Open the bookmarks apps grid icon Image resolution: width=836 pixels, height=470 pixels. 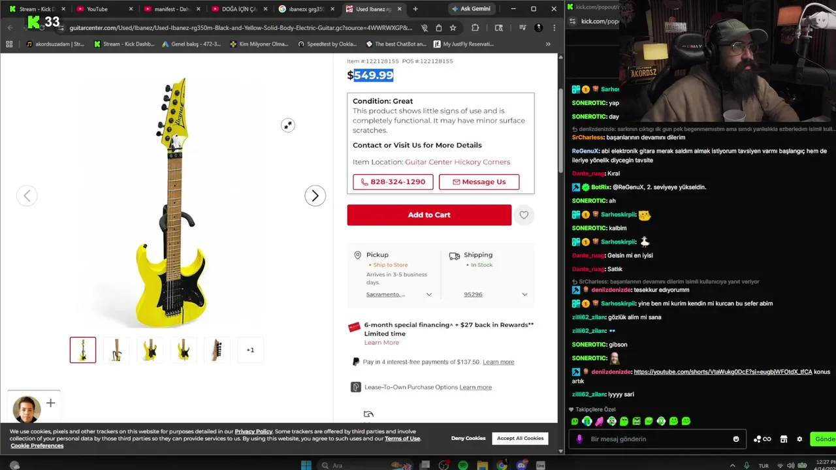click(x=9, y=44)
